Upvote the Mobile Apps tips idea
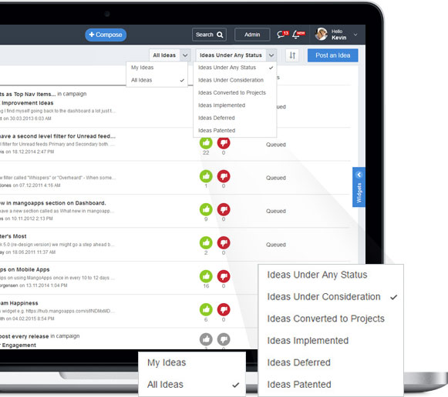This screenshot has height=397, width=448. pos(206,276)
